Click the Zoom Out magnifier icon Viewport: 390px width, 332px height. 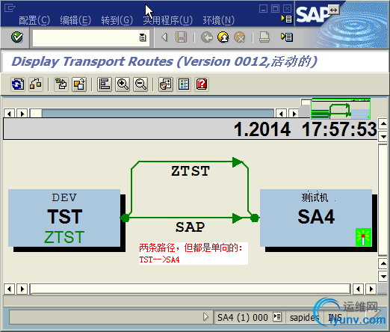point(140,84)
